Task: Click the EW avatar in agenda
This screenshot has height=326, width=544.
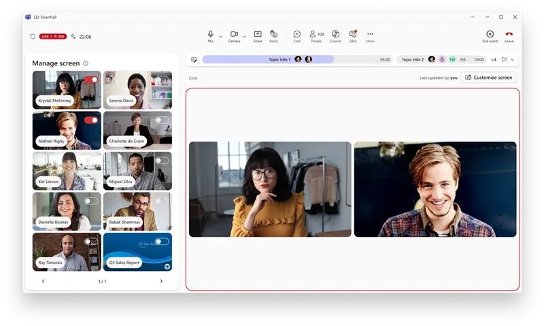Action: (452, 59)
